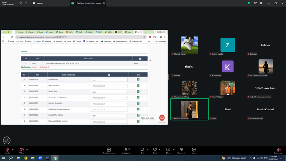The width and height of the screenshot is (286, 161).
Task: Open status dropdown for Kaysa Mutia Salsabil row
Action: pos(109,116)
